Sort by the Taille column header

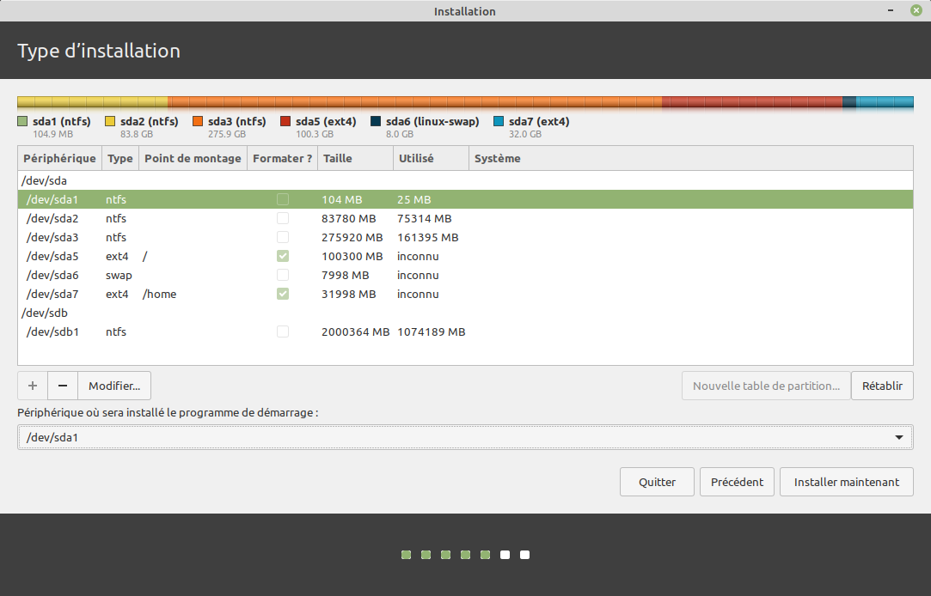pyautogui.click(x=353, y=158)
